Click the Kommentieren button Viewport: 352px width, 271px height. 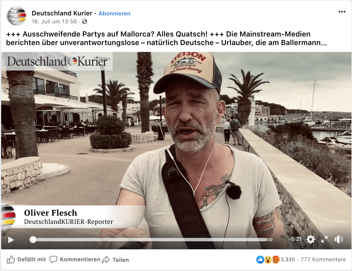(x=75, y=259)
